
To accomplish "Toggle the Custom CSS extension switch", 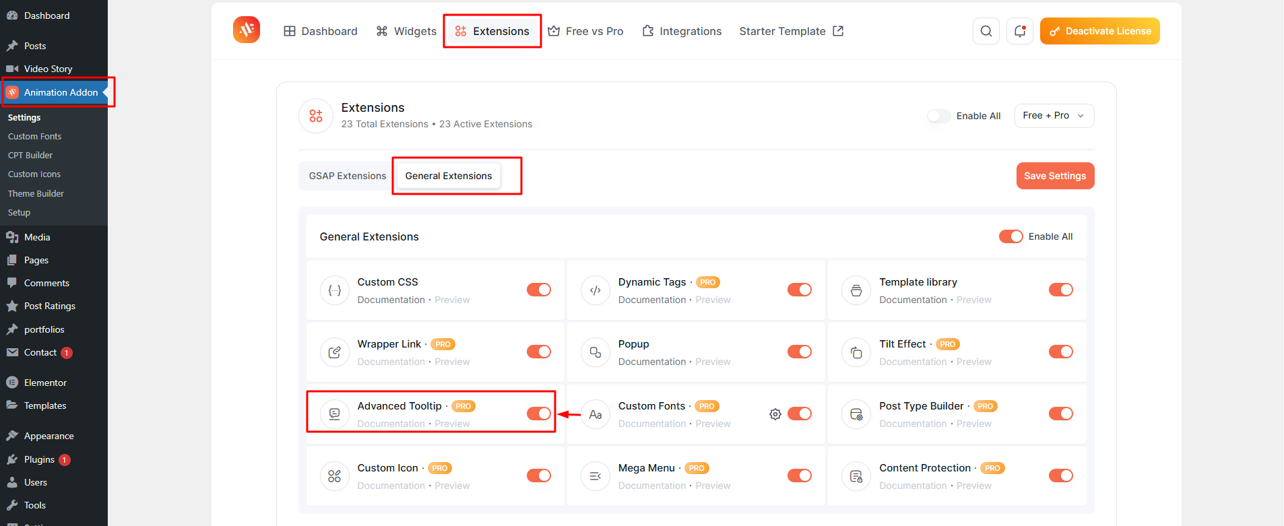I will click(x=539, y=290).
